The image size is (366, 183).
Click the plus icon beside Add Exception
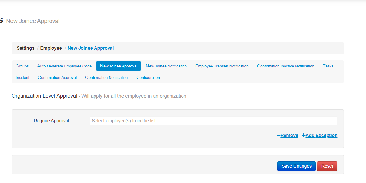coord(304,135)
